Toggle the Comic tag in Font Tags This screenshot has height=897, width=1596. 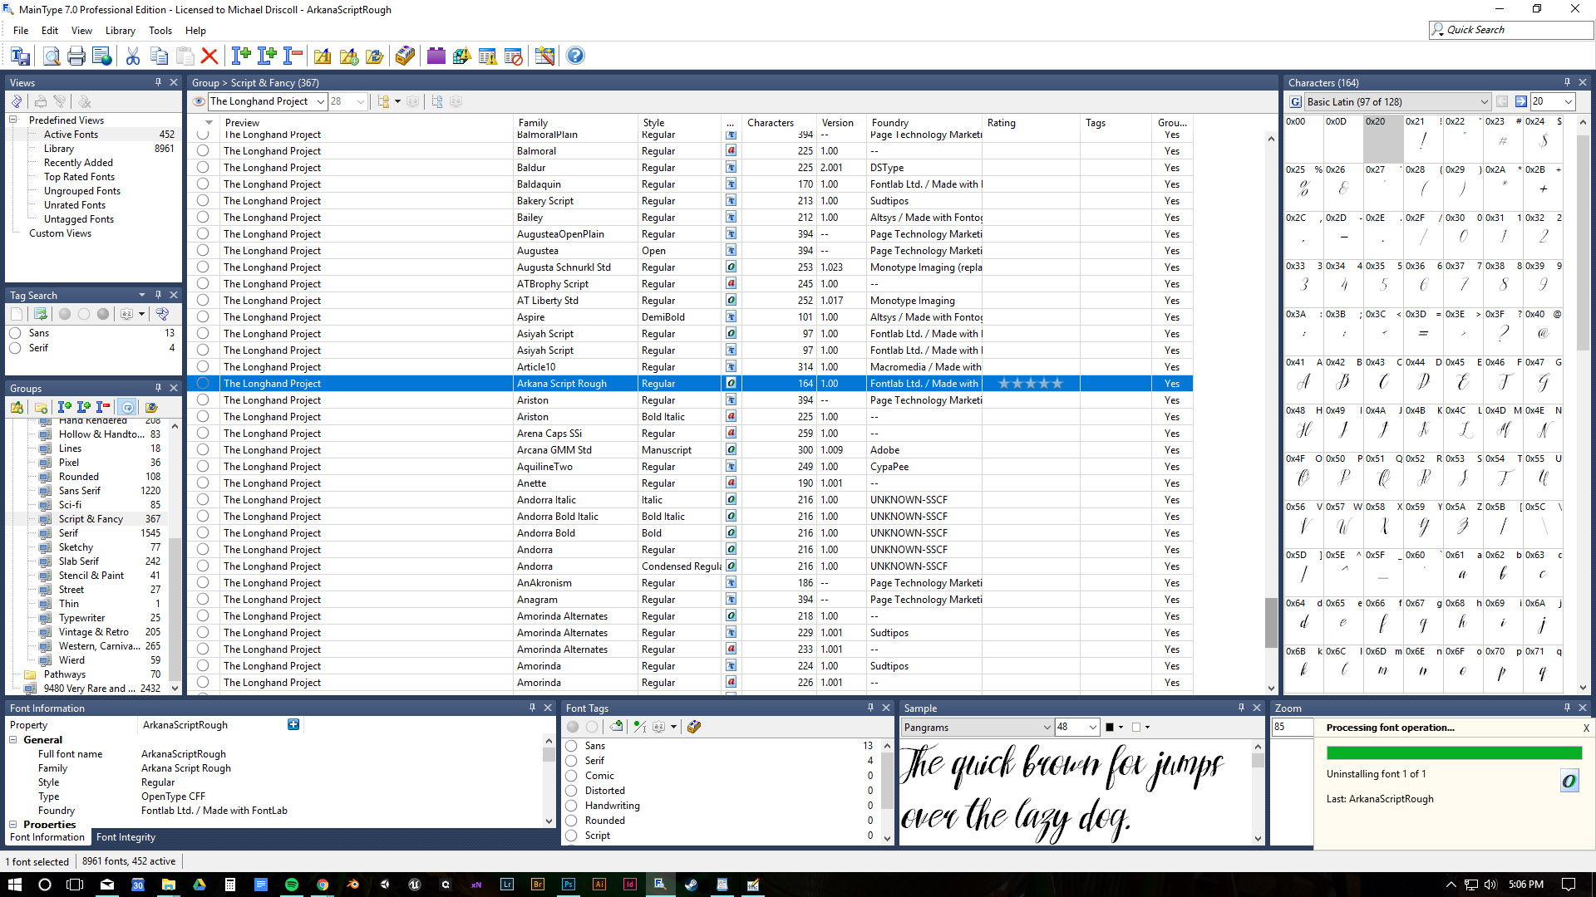pos(572,776)
